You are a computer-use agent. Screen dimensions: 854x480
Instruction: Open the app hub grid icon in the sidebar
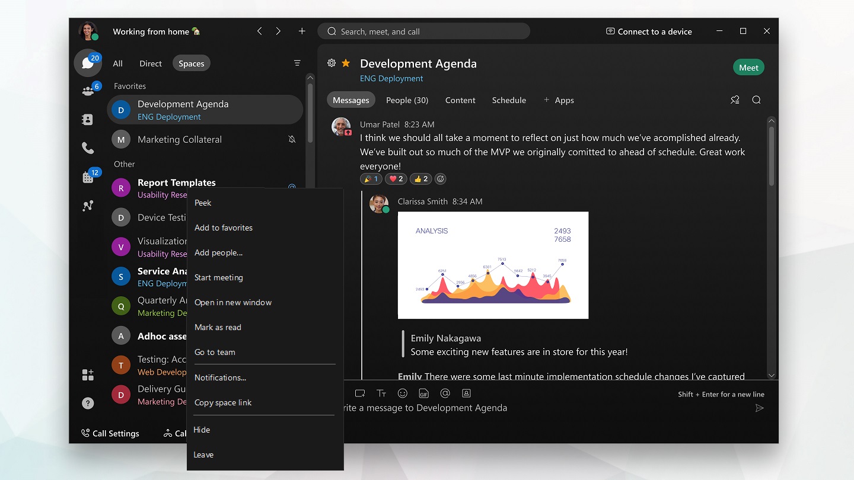88,375
